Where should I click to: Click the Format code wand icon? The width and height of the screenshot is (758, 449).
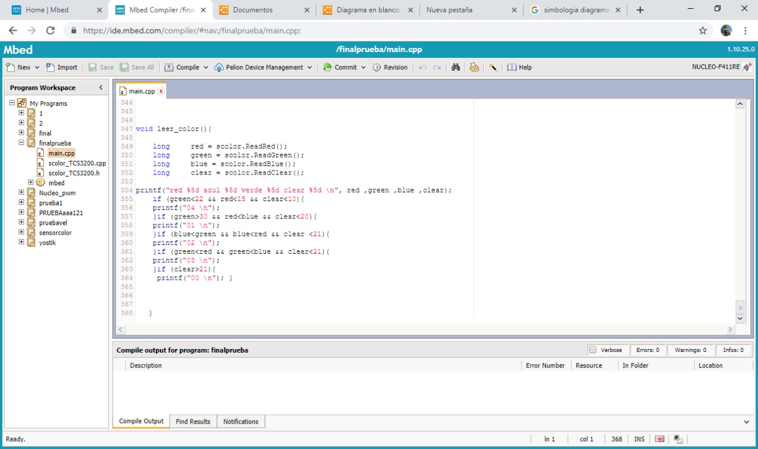coord(493,67)
